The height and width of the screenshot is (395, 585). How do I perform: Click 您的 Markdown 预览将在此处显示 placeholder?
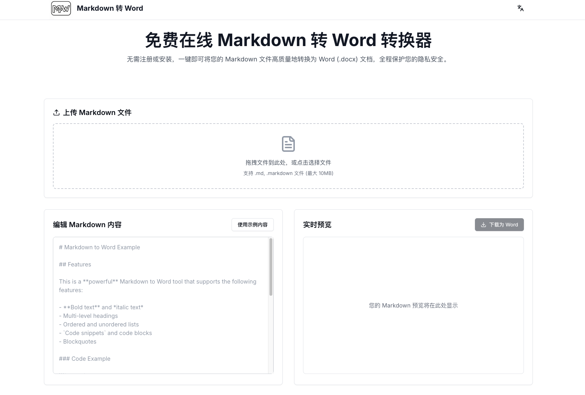click(413, 305)
